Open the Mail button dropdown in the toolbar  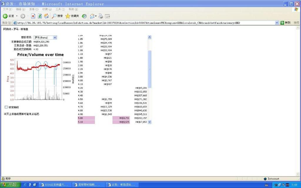tap(93, 16)
